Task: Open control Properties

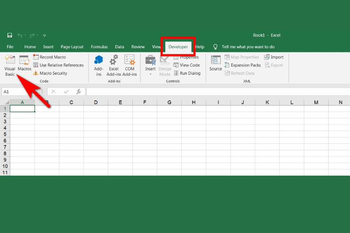Action: click(186, 57)
